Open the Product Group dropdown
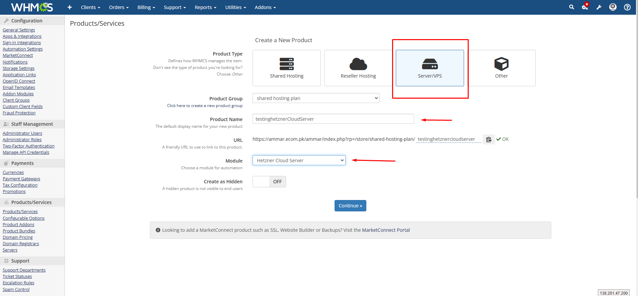 coord(316,98)
